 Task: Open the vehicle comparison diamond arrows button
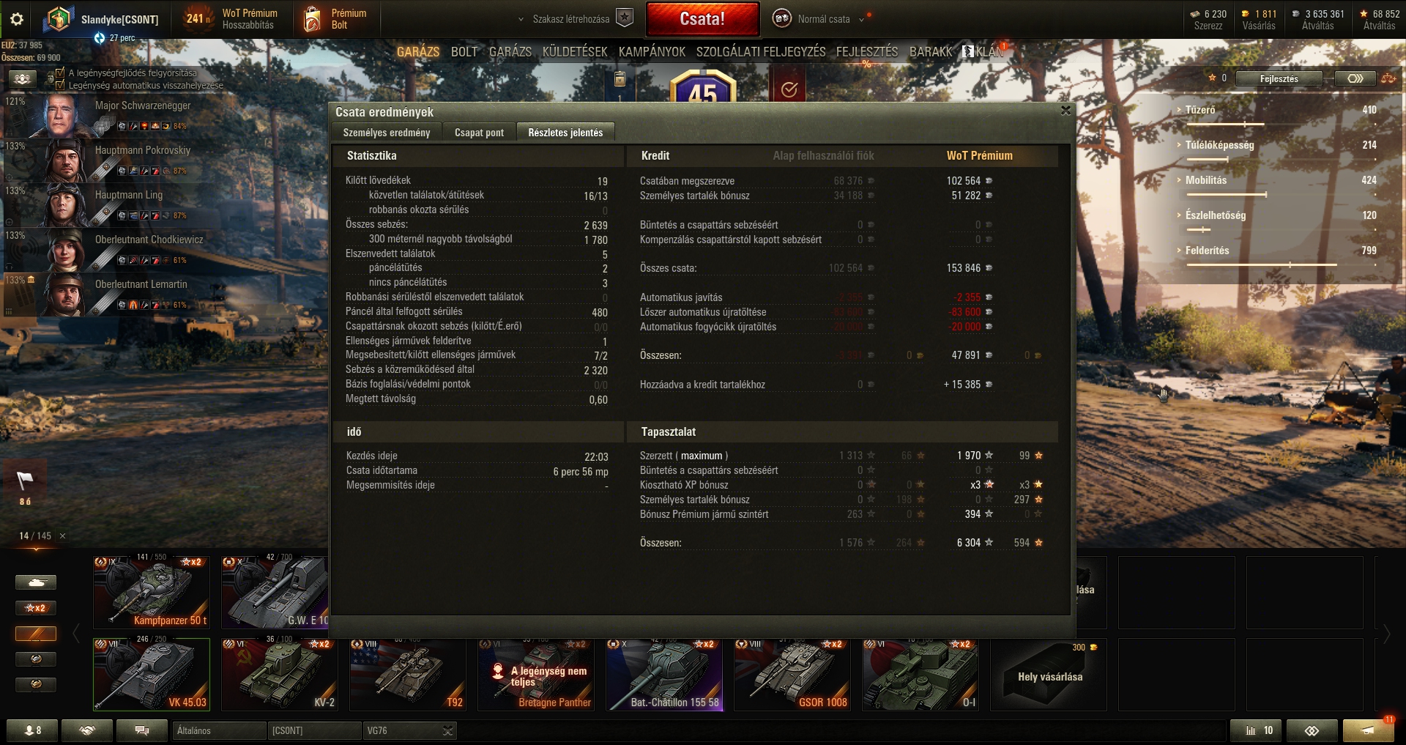pos(1312,730)
